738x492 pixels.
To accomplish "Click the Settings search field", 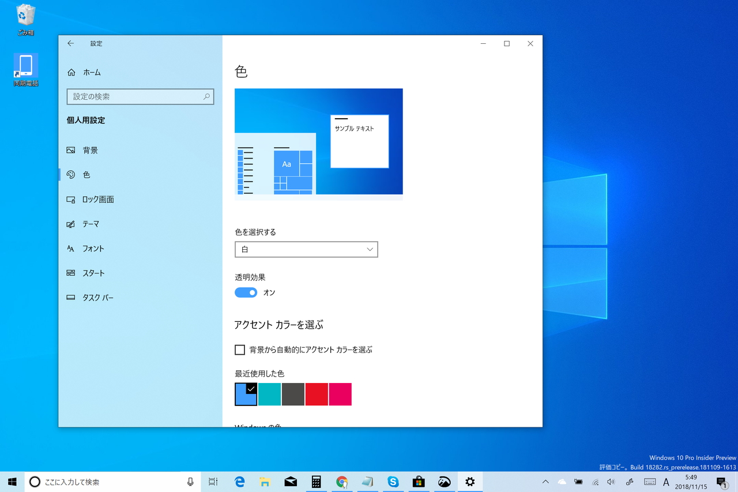I will (x=140, y=96).
